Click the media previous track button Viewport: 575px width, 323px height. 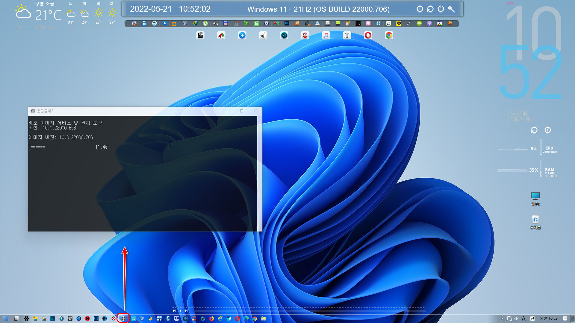tap(174, 311)
